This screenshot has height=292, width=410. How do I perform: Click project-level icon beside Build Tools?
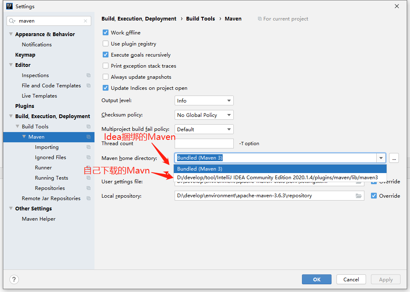89,127
